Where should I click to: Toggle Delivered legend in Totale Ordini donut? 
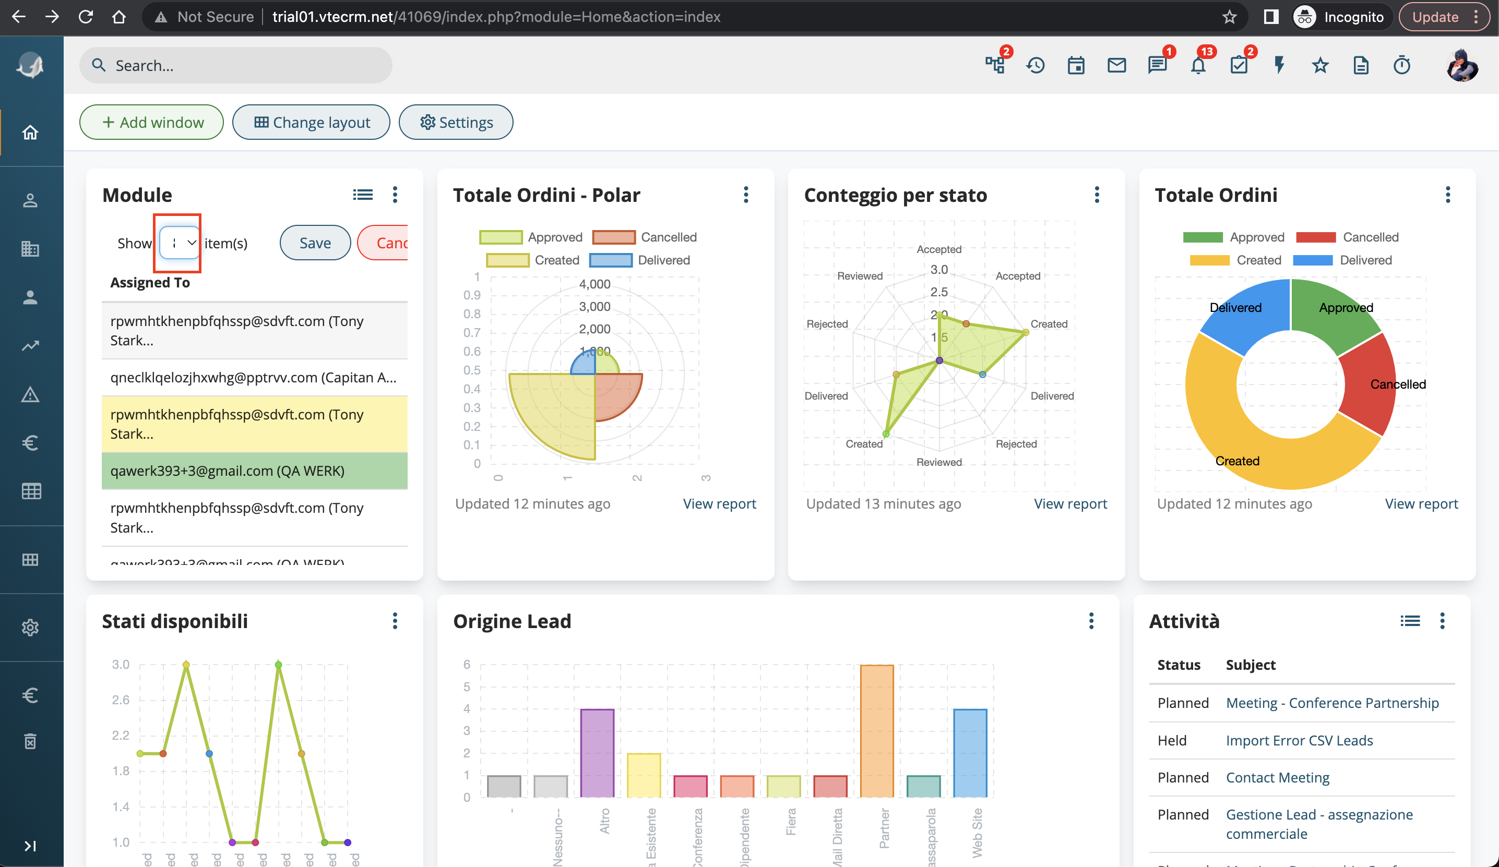1342,260
